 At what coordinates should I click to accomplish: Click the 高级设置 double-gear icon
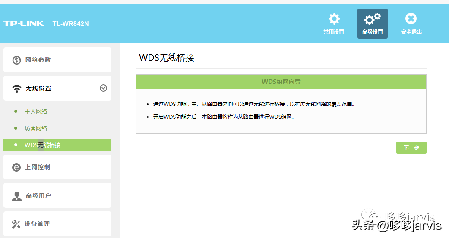pos(372,19)
